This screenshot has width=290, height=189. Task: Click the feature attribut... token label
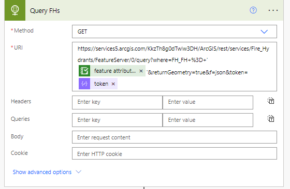pyautogui.click(x=115, y=71)
